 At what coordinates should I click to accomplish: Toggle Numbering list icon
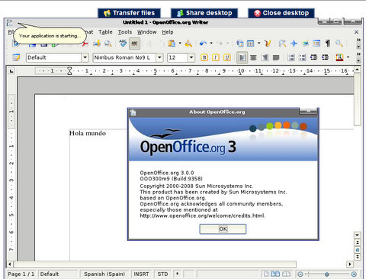pyautogui.click(x=291, y=57)
